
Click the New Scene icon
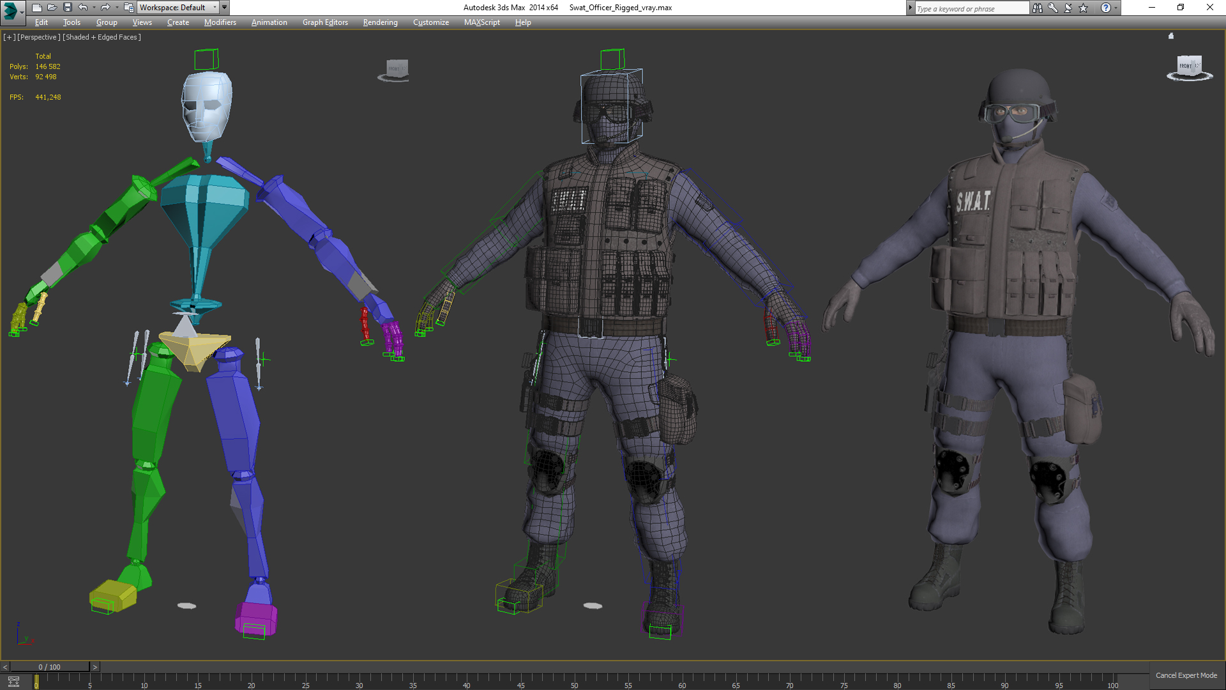tap(36, 8)
